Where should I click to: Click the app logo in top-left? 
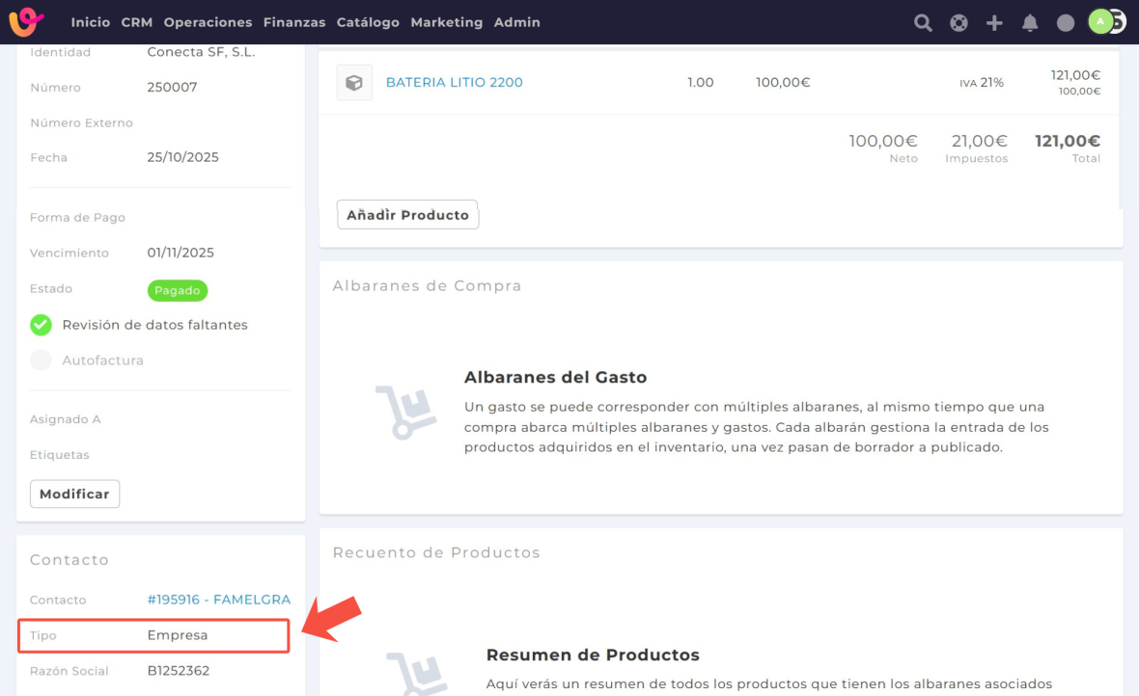(x=27, y=21)
